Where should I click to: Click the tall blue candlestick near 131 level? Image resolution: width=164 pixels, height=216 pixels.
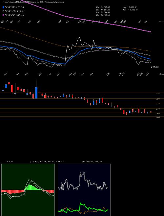(36, 93)
